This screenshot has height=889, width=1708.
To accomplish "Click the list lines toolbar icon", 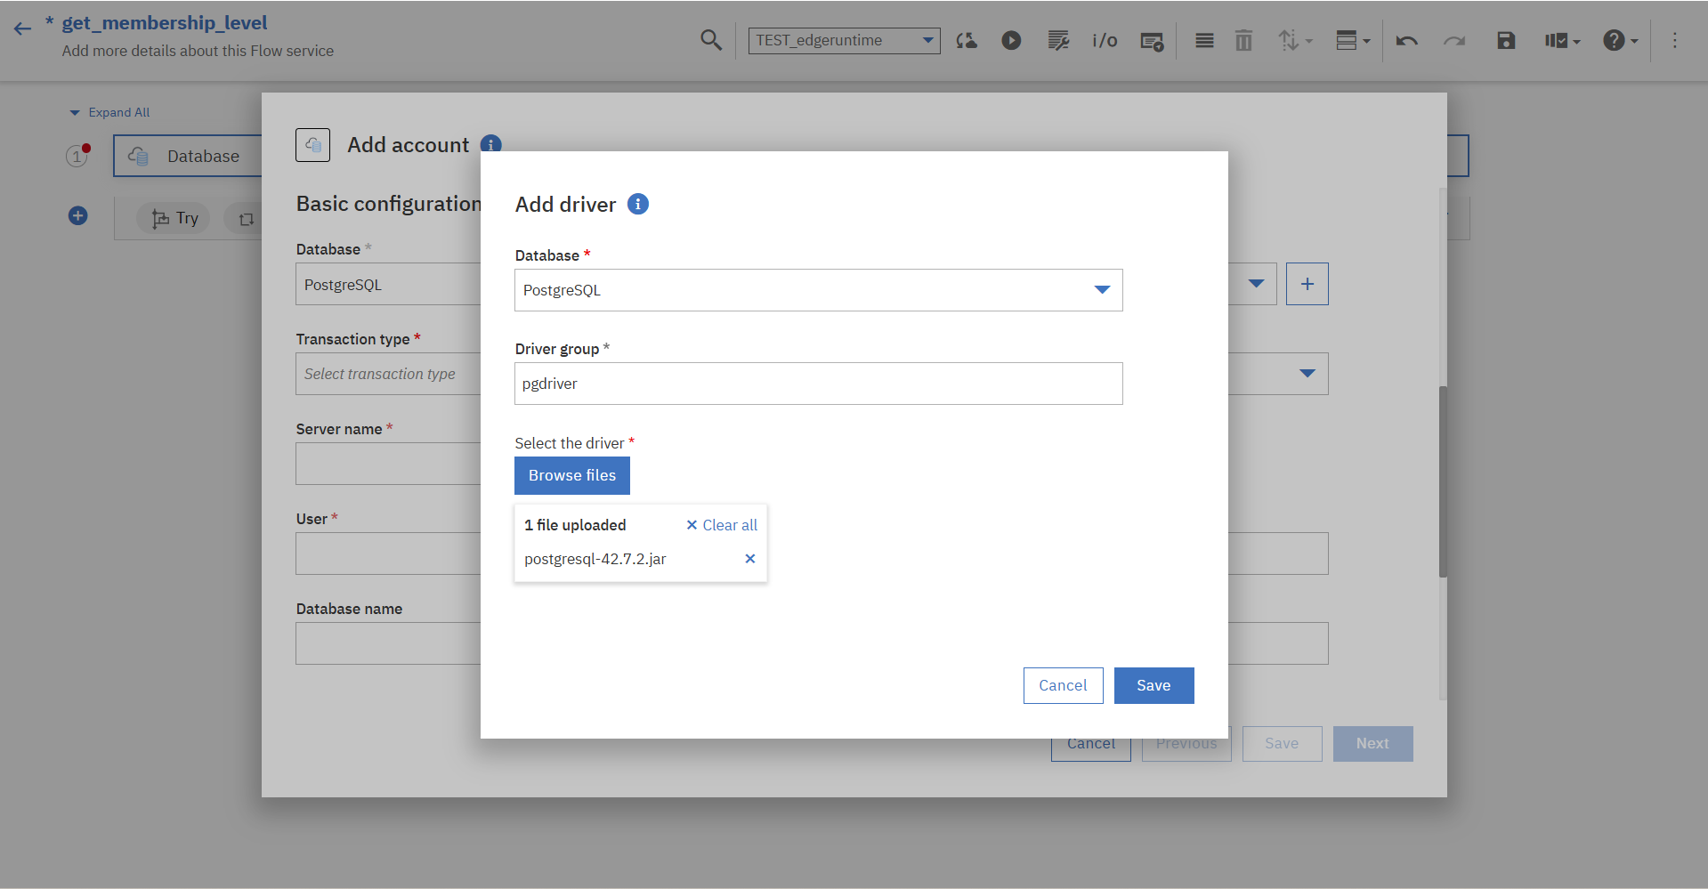I will [x=1204, y=40].
